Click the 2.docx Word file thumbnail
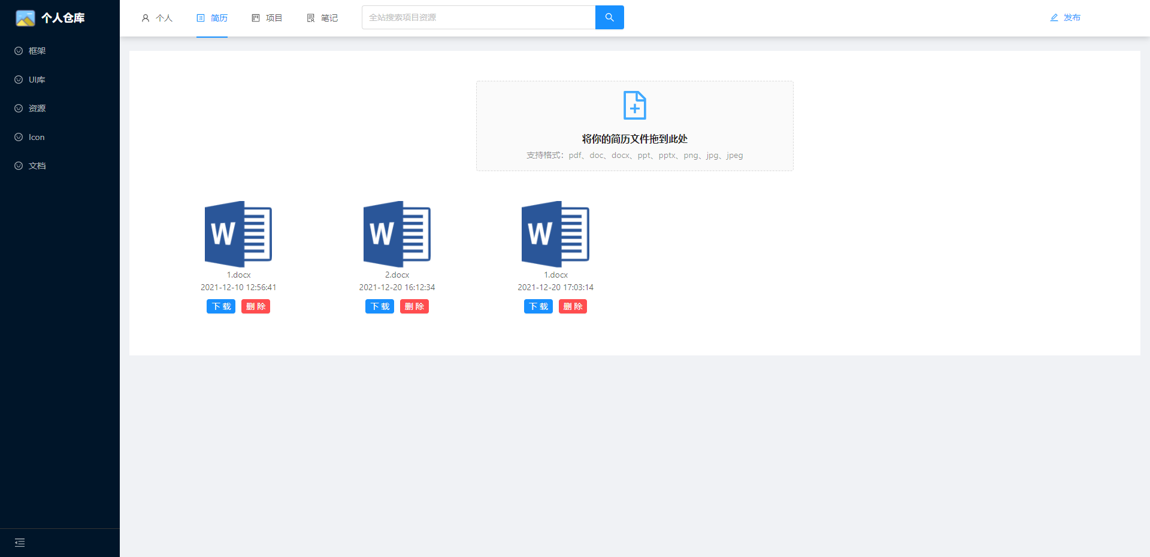This screenshot has height=557, width=1150. coord(397,234)
